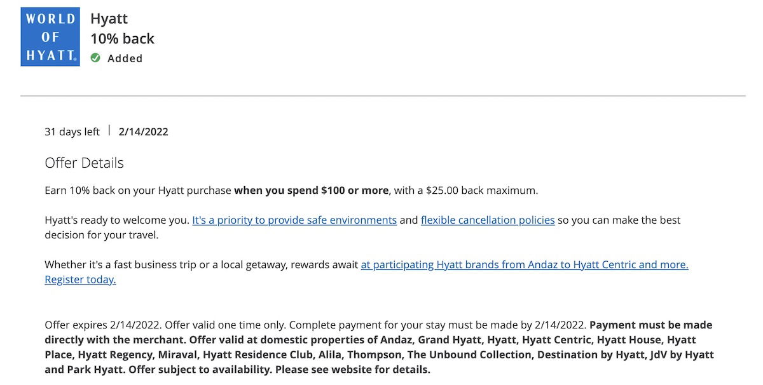Viewport: 763px width, 385px height.
Task: Click the horizontal divider below the header
Action: tap(383, 96)
